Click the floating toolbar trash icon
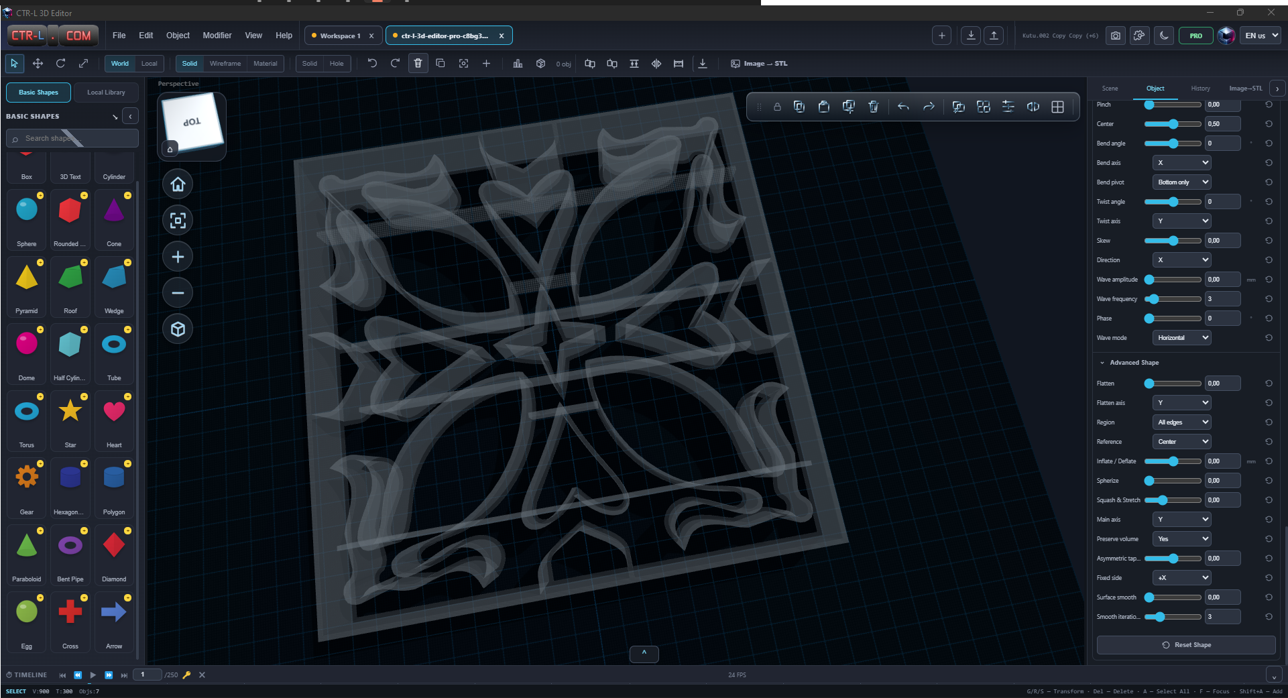The height and width of the screenshot is (698, 1288). pyautogui.click(x=873, y=107)
